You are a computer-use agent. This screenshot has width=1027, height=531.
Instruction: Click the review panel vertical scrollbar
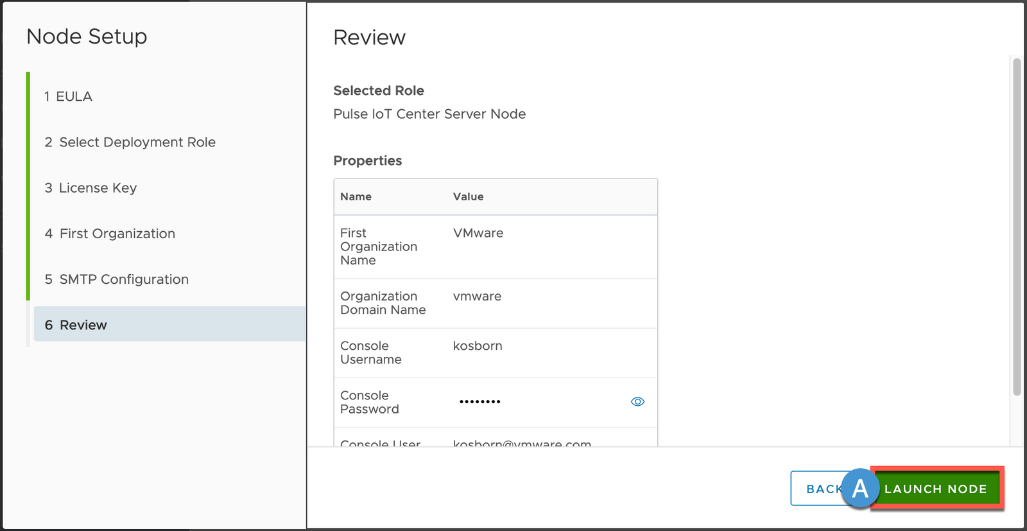pos(1016,225)
